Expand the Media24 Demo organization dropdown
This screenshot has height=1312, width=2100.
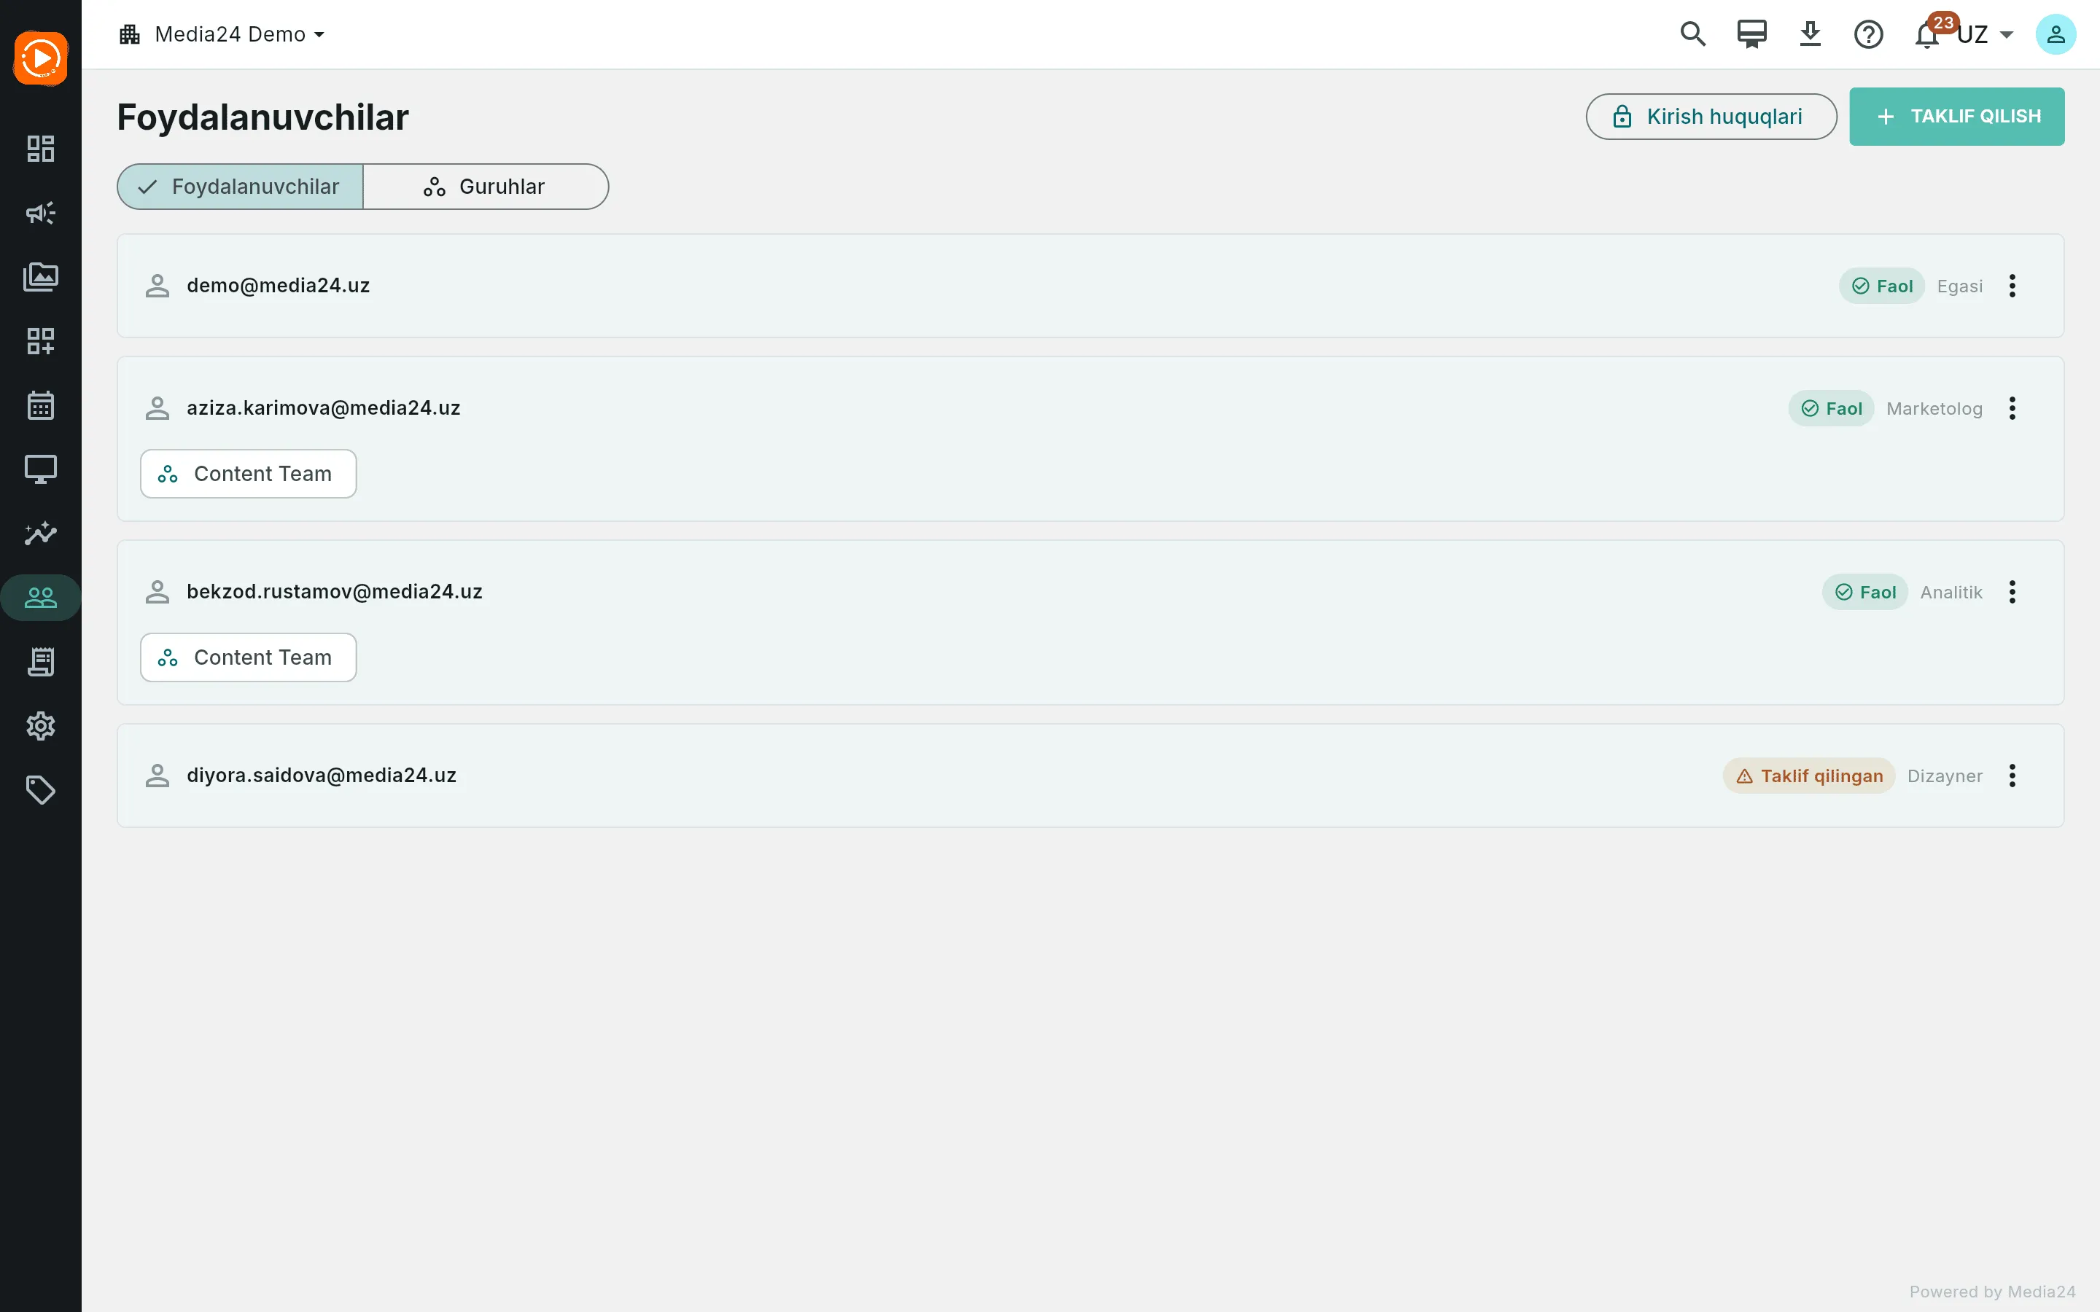[222, 35]
